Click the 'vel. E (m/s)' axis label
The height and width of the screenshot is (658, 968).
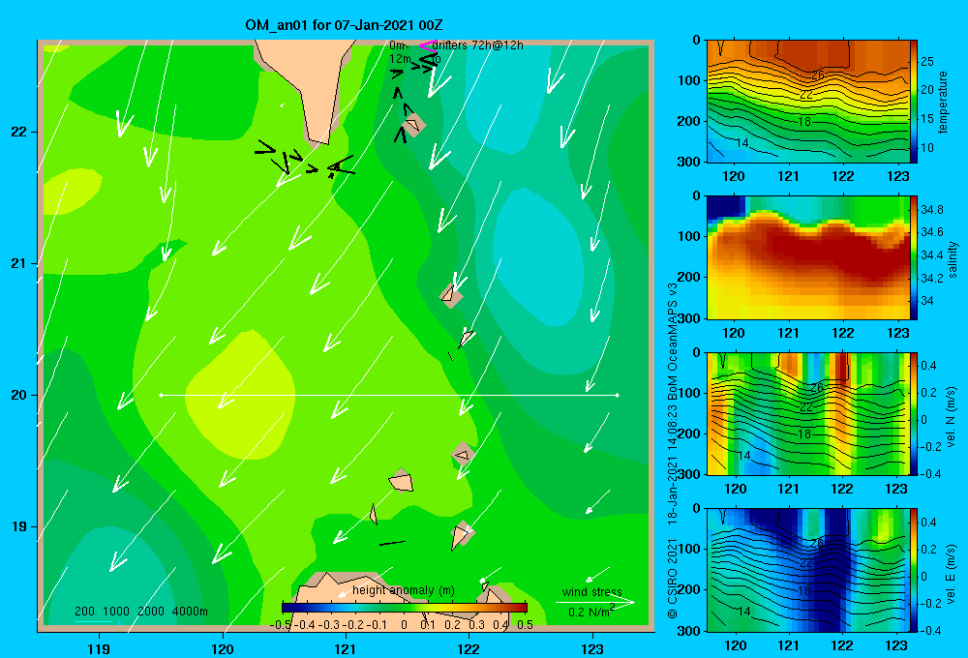click(952, 573)
